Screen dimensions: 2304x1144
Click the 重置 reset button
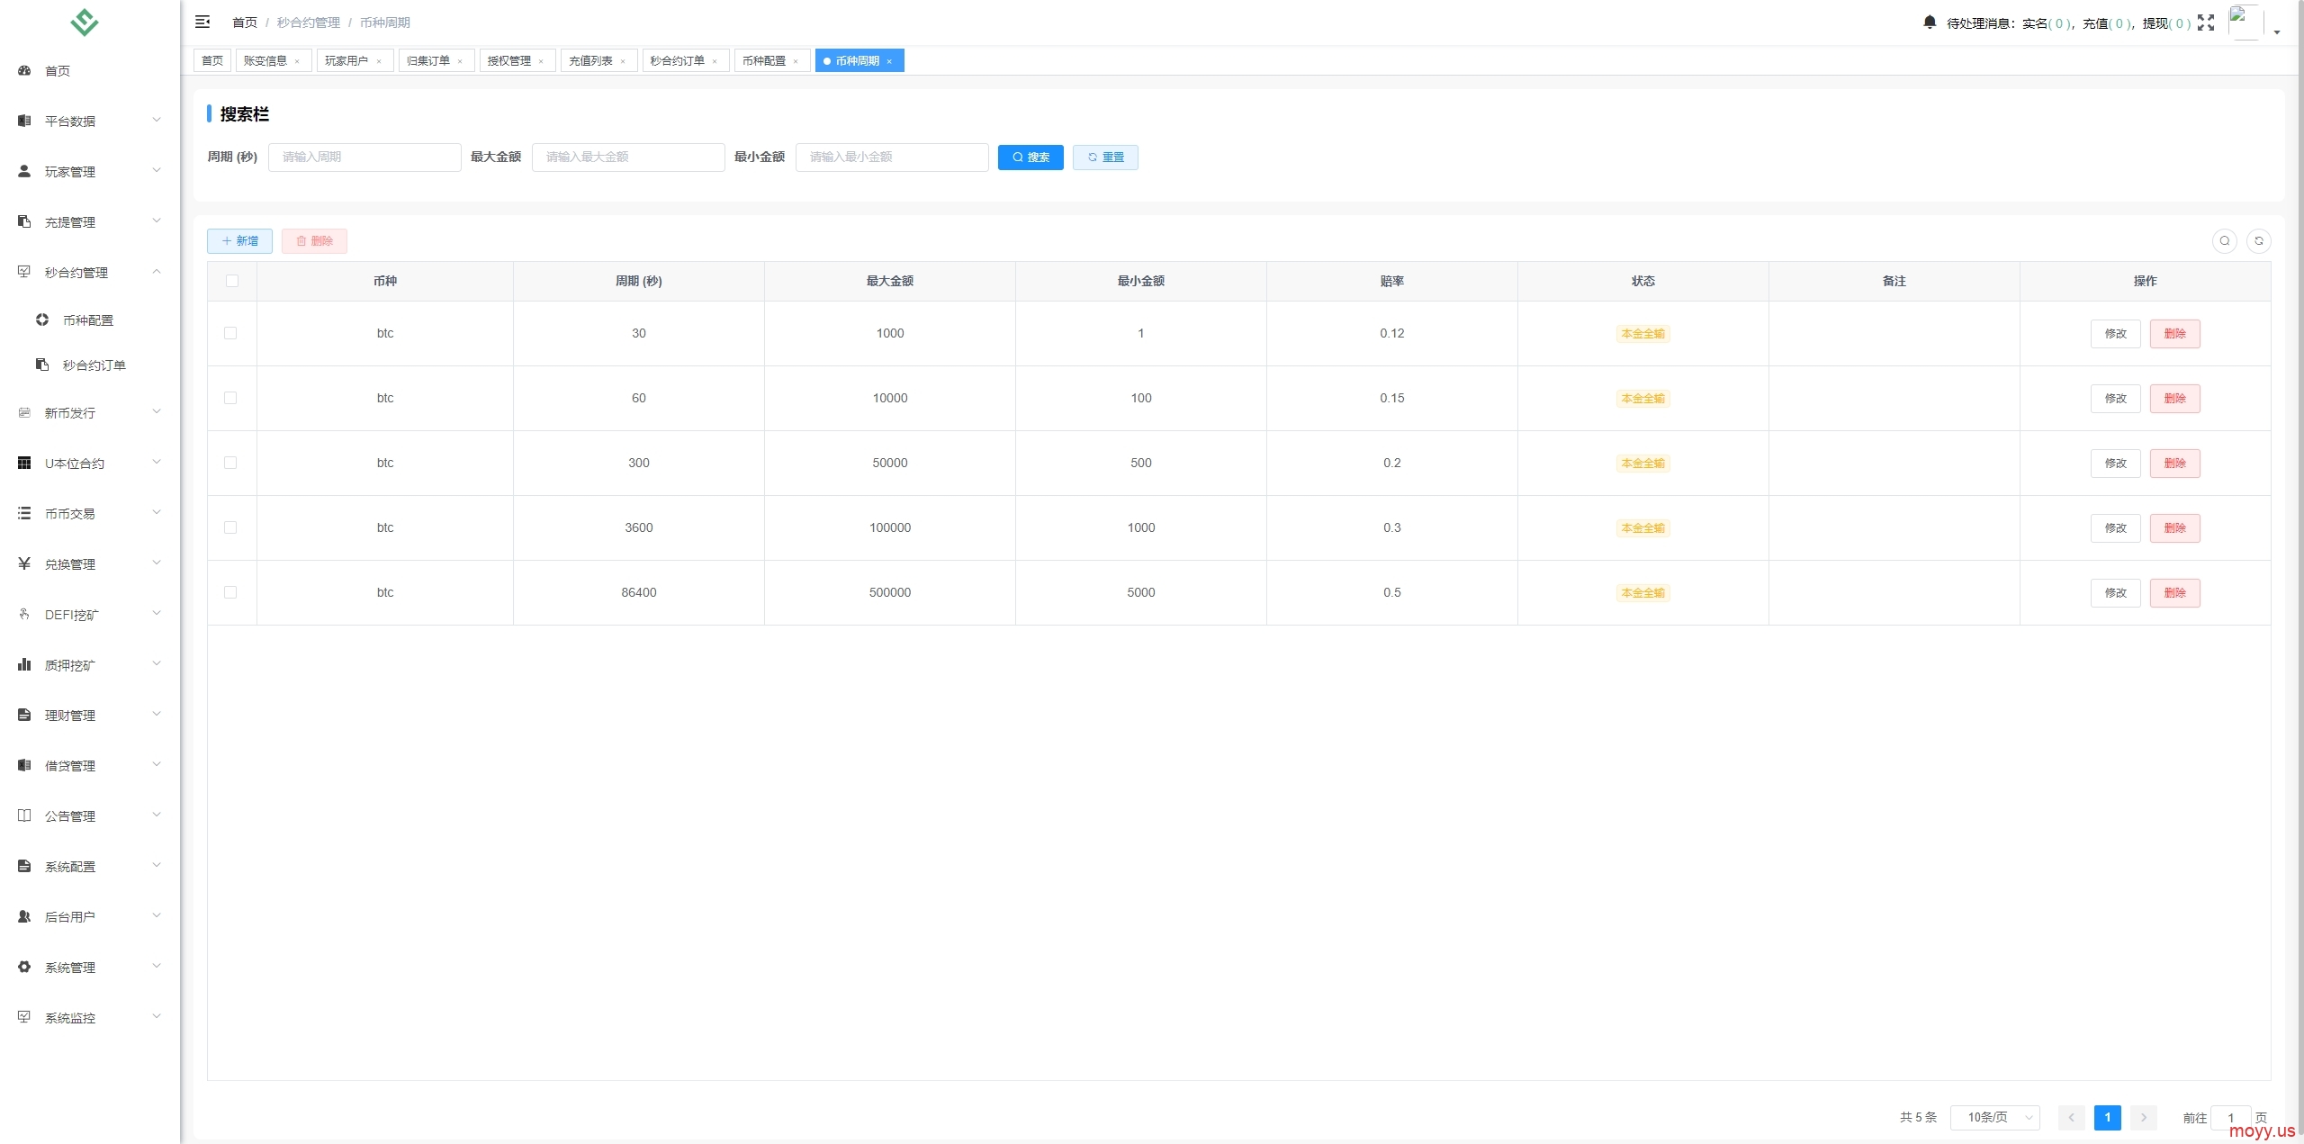click(1105, 157)
